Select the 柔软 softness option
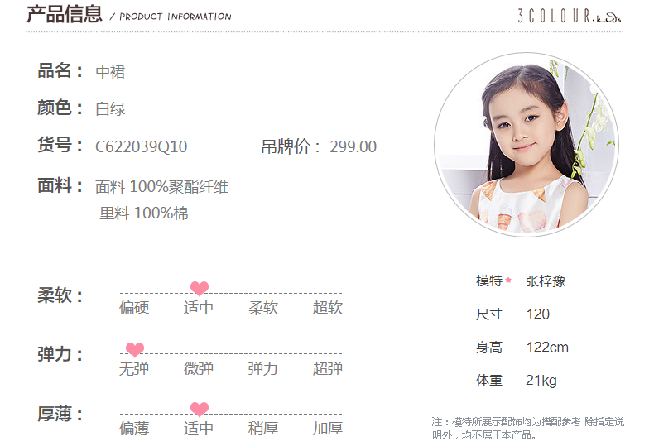The height and width of the screenshot is (446, 654). tap(263, 308)
